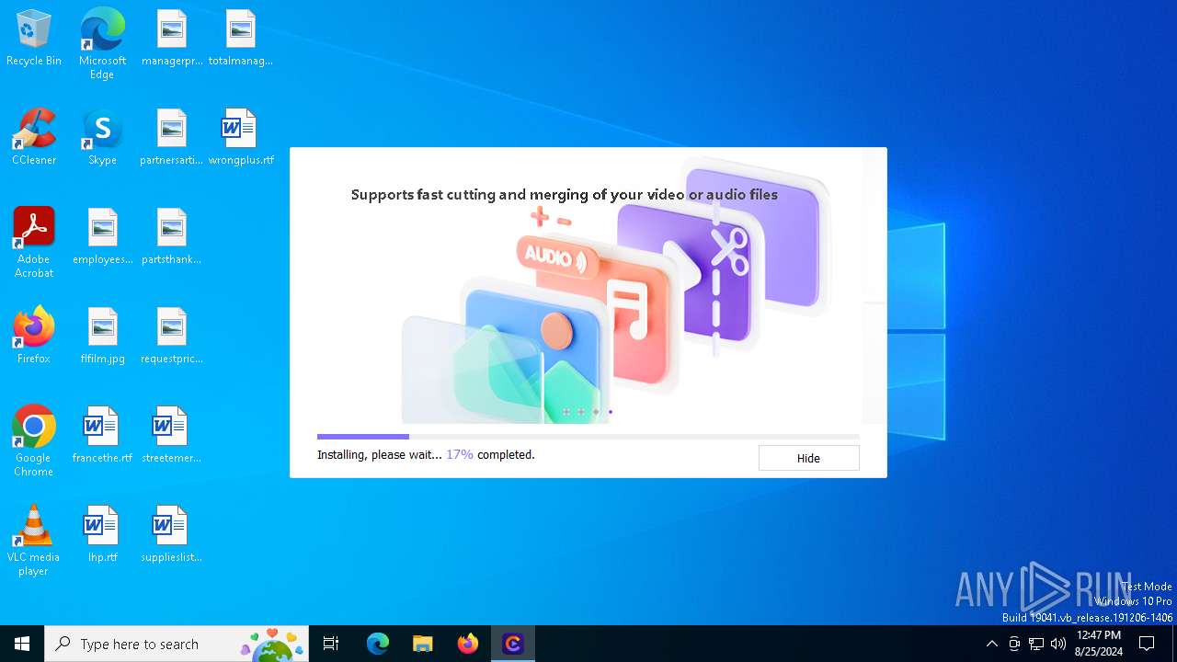Click the 'Supports fast cutting and merging' headline
Screen dimensions: 1177x662
point(565,195)
